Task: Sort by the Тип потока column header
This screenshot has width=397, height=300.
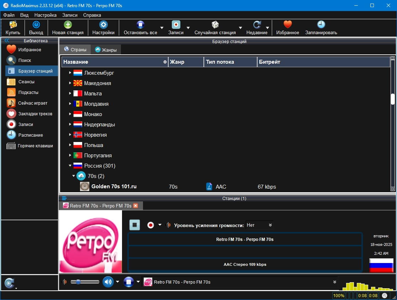Action: click(231, 62)
